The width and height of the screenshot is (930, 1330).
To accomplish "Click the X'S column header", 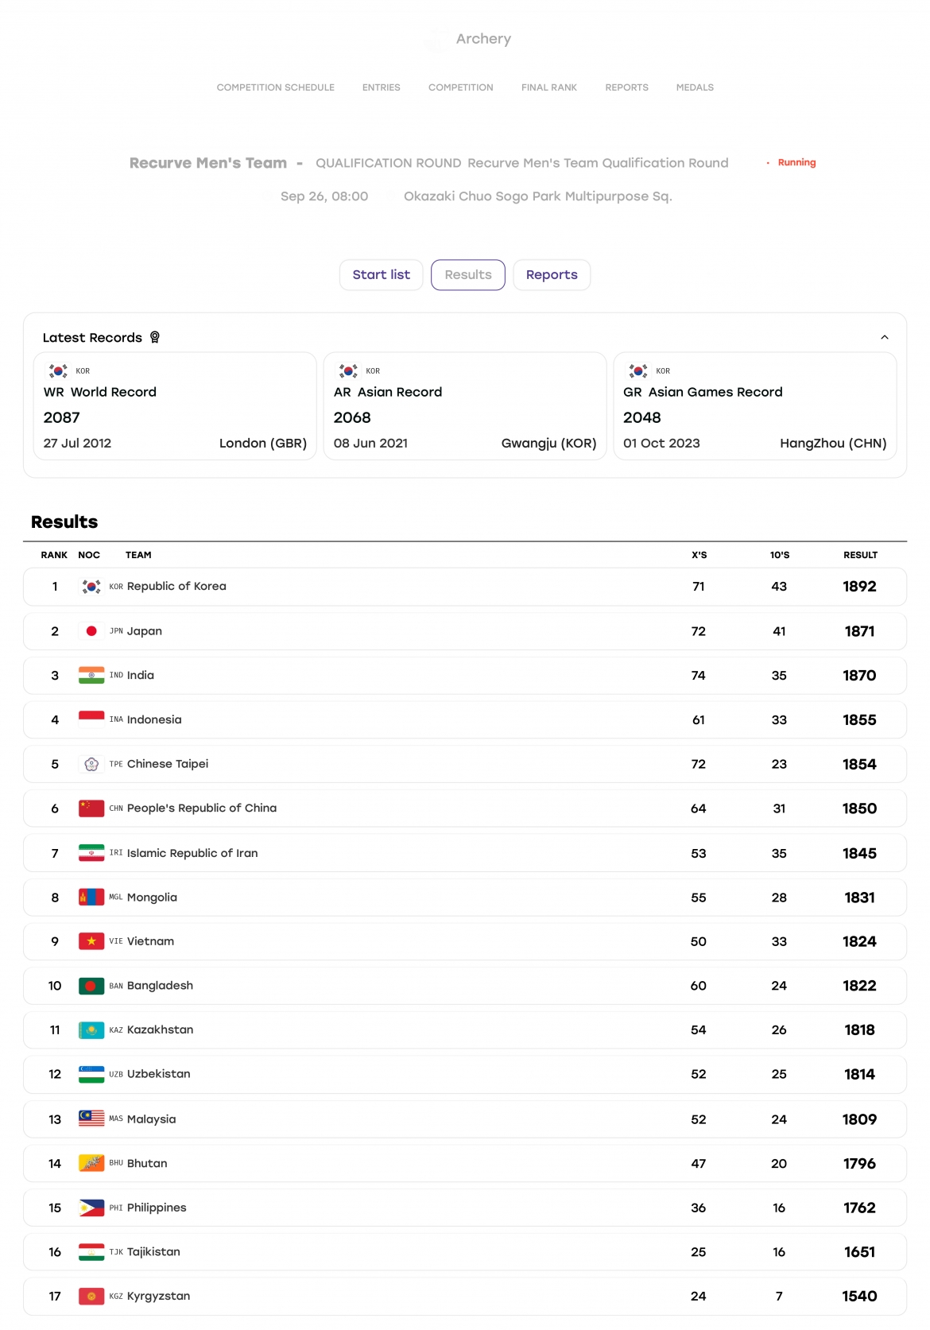I will 699,555.
